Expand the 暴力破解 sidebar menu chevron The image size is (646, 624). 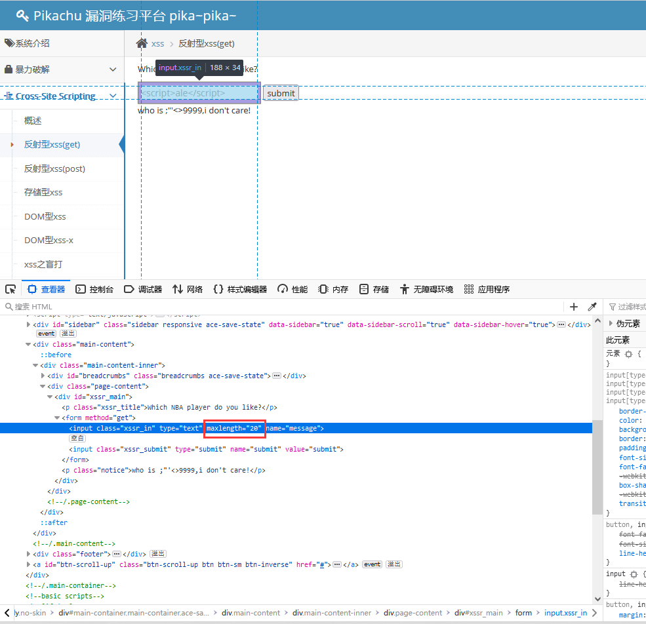[112, 69]
